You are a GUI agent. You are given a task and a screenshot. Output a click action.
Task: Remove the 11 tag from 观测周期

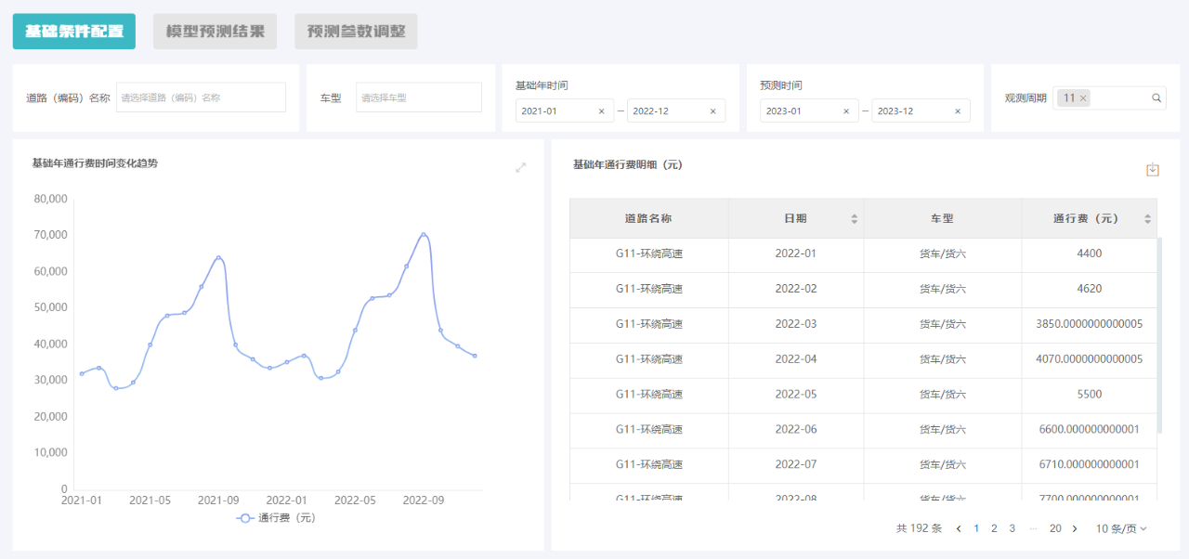[x=1083, y=97]
